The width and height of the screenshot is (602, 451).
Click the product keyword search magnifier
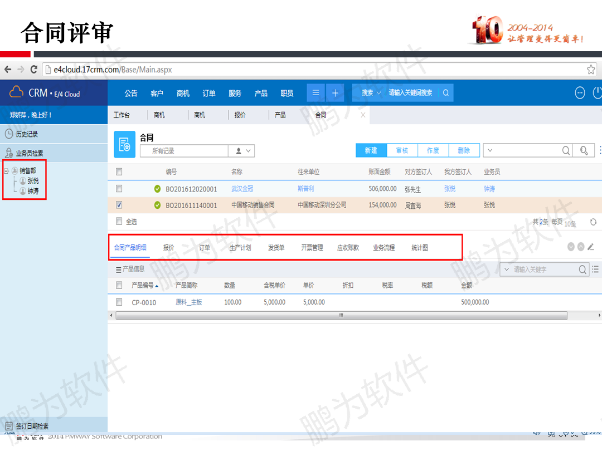(582, 269)
